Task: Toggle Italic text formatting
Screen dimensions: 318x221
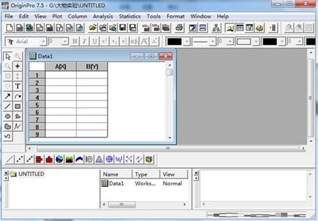Action: (84, 41)
